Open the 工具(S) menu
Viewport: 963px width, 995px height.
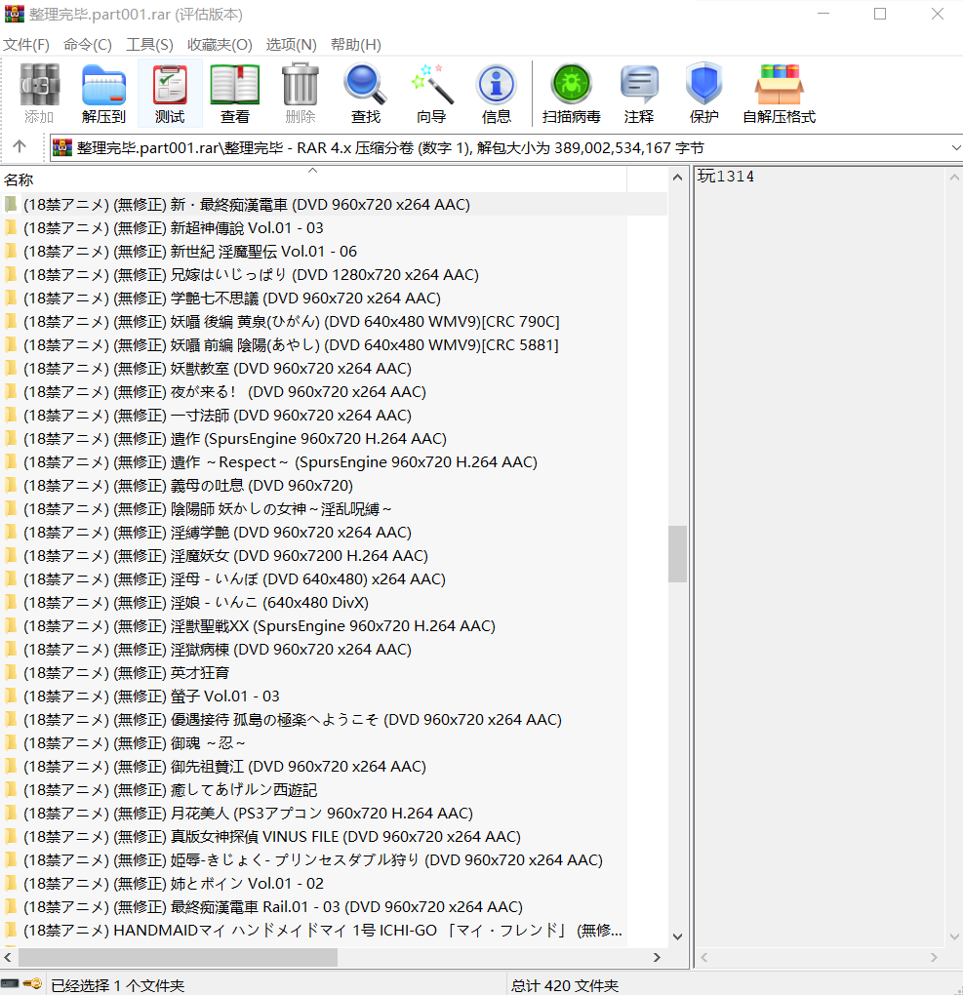tap(150, 45)
